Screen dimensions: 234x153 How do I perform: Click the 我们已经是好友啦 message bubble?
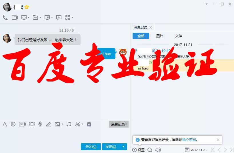click(48, 39)
